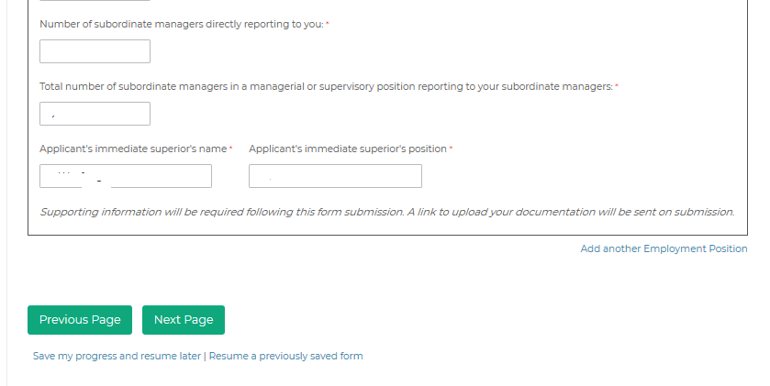
Task: Click the italic supporting information note
Action: click(386, 212)
